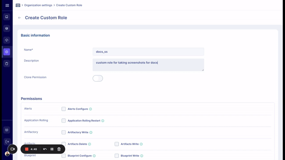Click the Create Custom Role breadcrumb
The width and height of the screenshot is (285, 160).
69,5
